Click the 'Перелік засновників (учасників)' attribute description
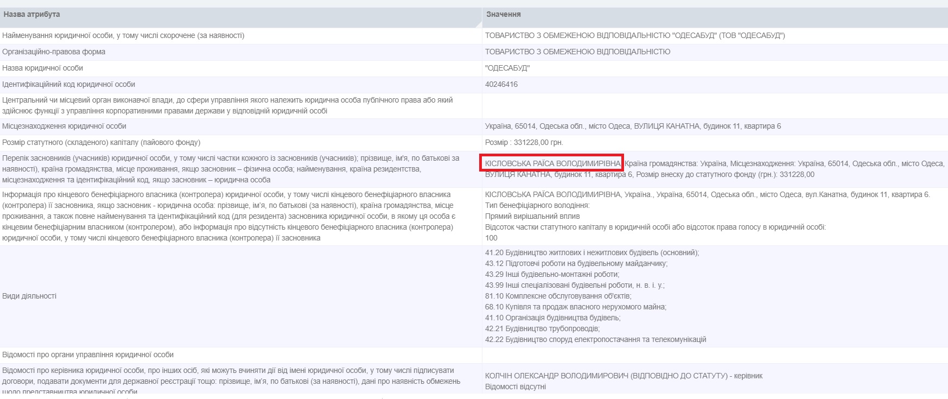Screen dimensions: 948x399 coord(231,169)
